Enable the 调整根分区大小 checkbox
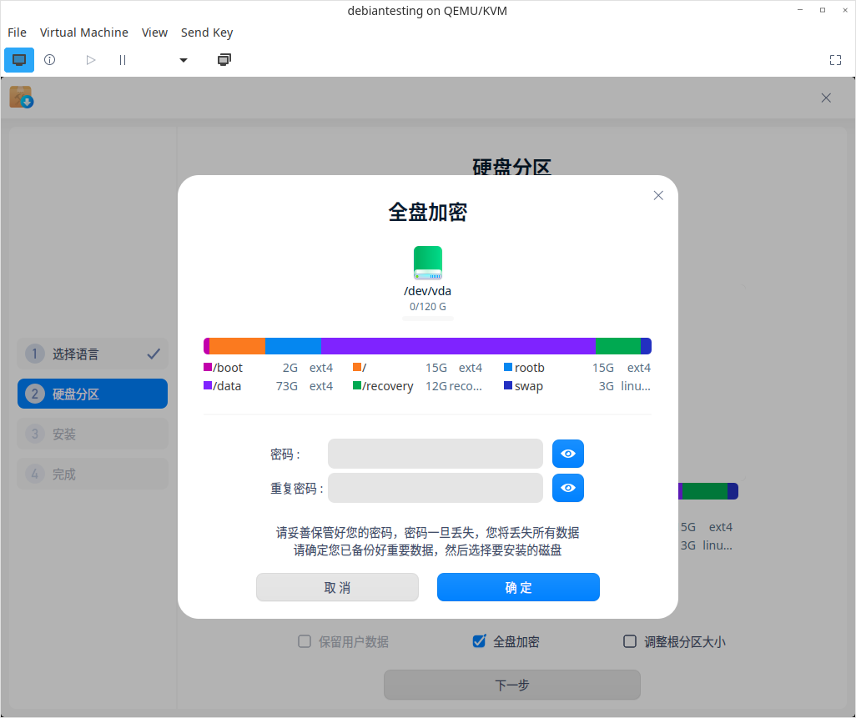Viewport: 856px width, 718px height. tap(629, 641)
